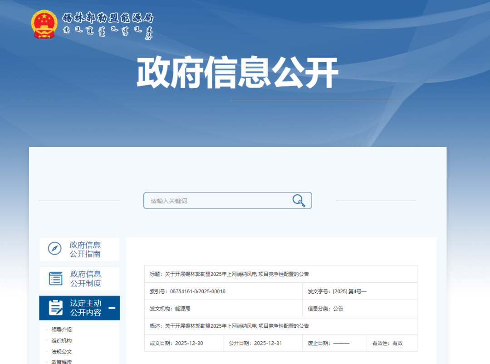Viewport: 490px width, 364px height.
Task: Click the 发文字号 [2025] 第4号 cell
Action: tap(360, 291)
